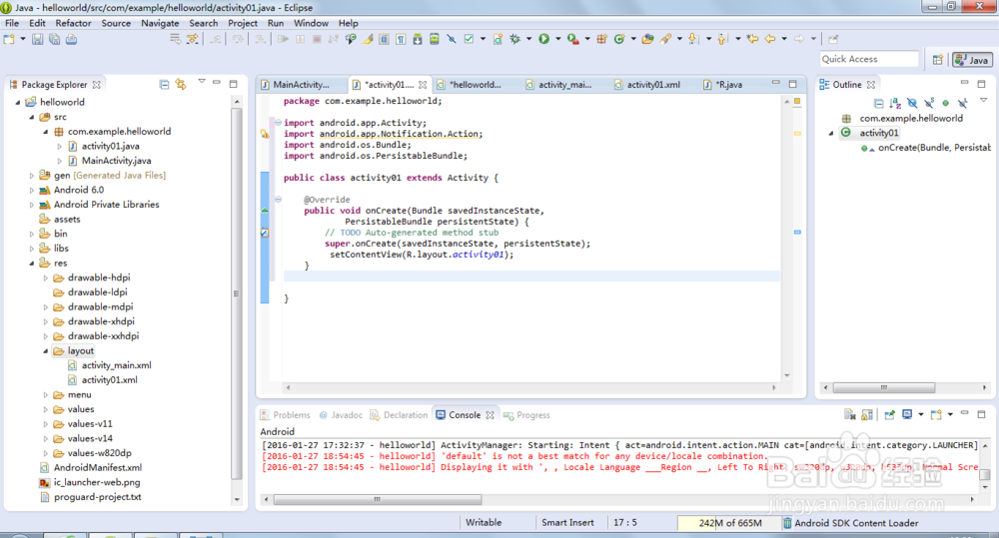Click the Outline horizontal scrollbar thumb
Viewport: 999px width, 538px height.
(884, 387)
